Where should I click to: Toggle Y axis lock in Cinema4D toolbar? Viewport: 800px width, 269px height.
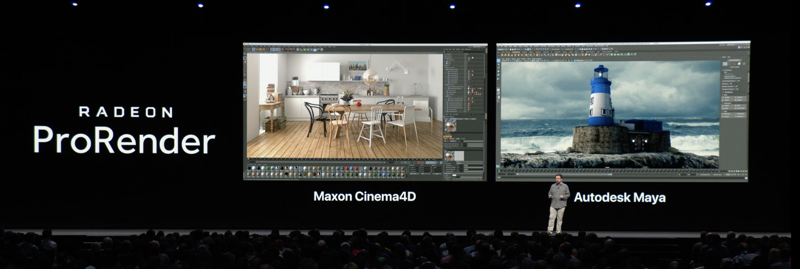(275, 49)
